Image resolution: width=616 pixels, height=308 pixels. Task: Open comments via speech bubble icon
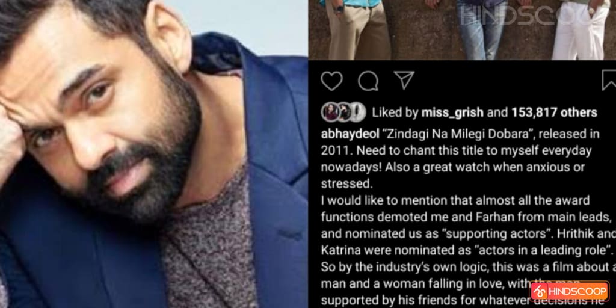pyautogui.click(x=368, y=81)
